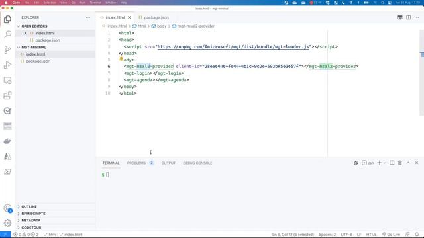Click the lightbulb quick fix icon
The width and height of the screenshot is (424, 238).
click(x=121, y=59)
